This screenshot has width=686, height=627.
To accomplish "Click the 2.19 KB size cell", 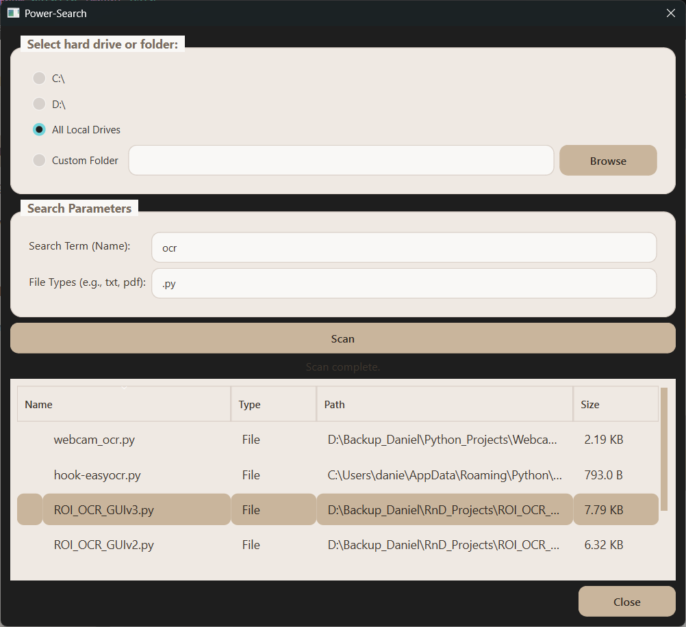I will (x=615, y=440).
